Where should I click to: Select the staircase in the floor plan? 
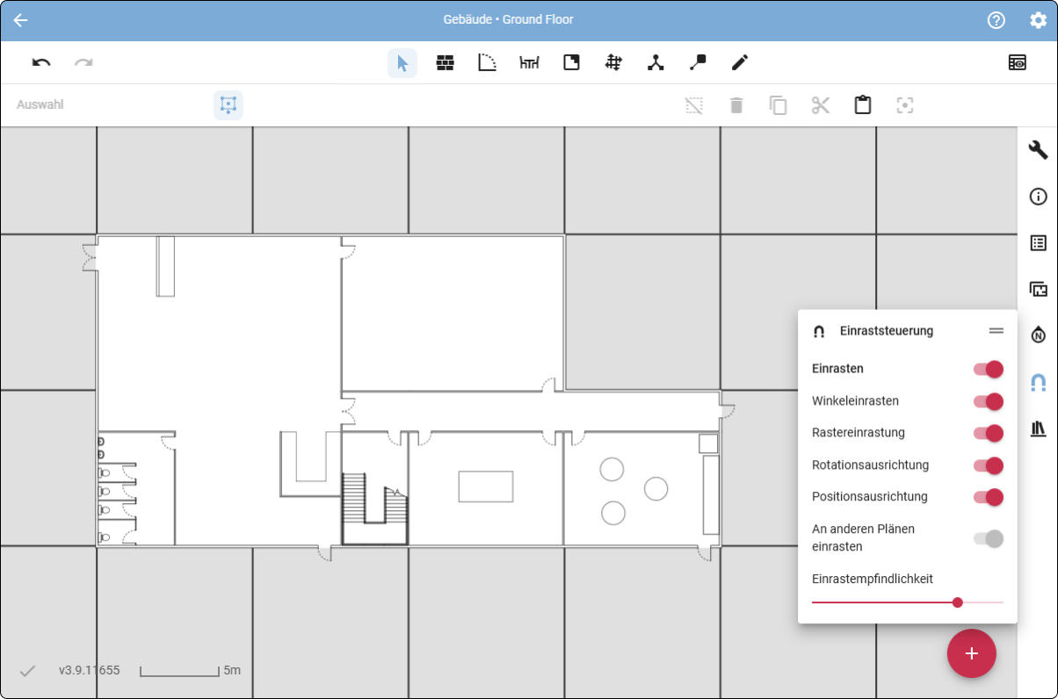374,509
